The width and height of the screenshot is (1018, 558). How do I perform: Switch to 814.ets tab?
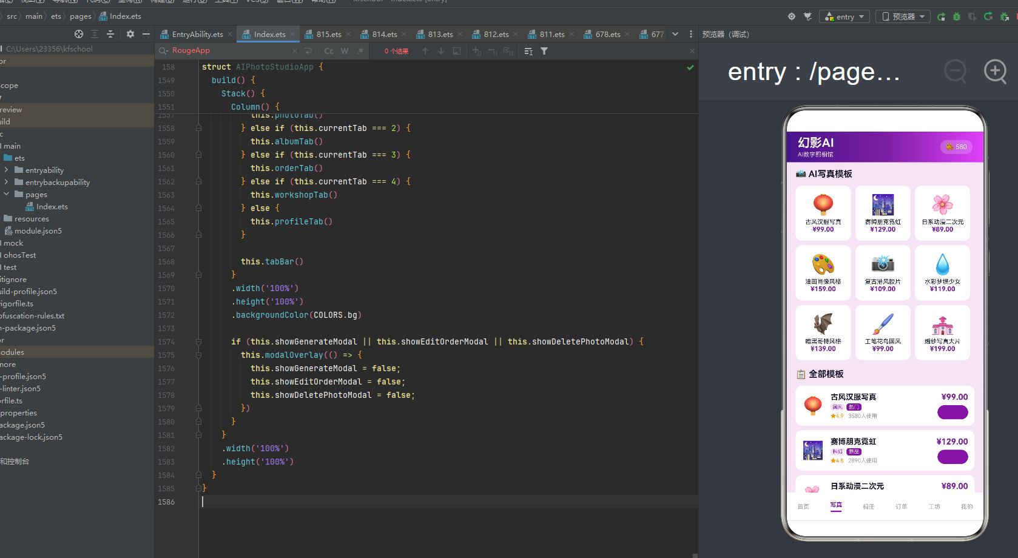click(384, 35)
